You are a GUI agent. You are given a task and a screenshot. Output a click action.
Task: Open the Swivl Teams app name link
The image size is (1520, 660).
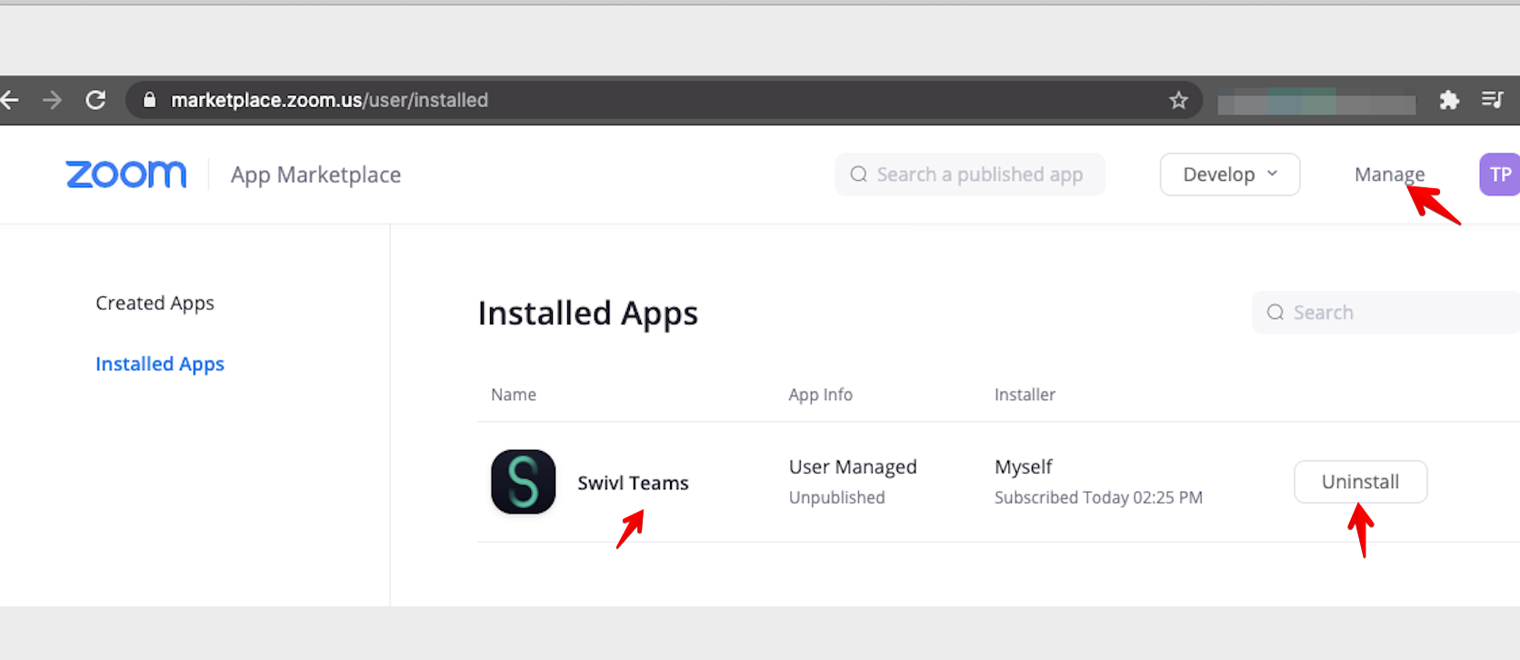633,483
